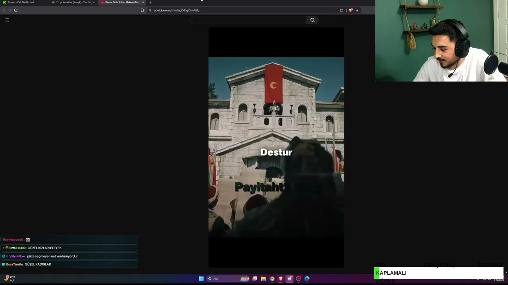Click chat message GÜZEL KIZLARI ELEYEK

[44, 248]
